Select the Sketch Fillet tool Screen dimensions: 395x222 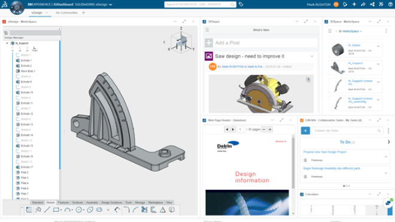126,209
